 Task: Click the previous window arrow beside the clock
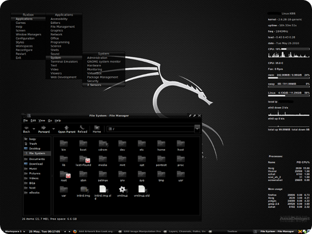(65, 232)
